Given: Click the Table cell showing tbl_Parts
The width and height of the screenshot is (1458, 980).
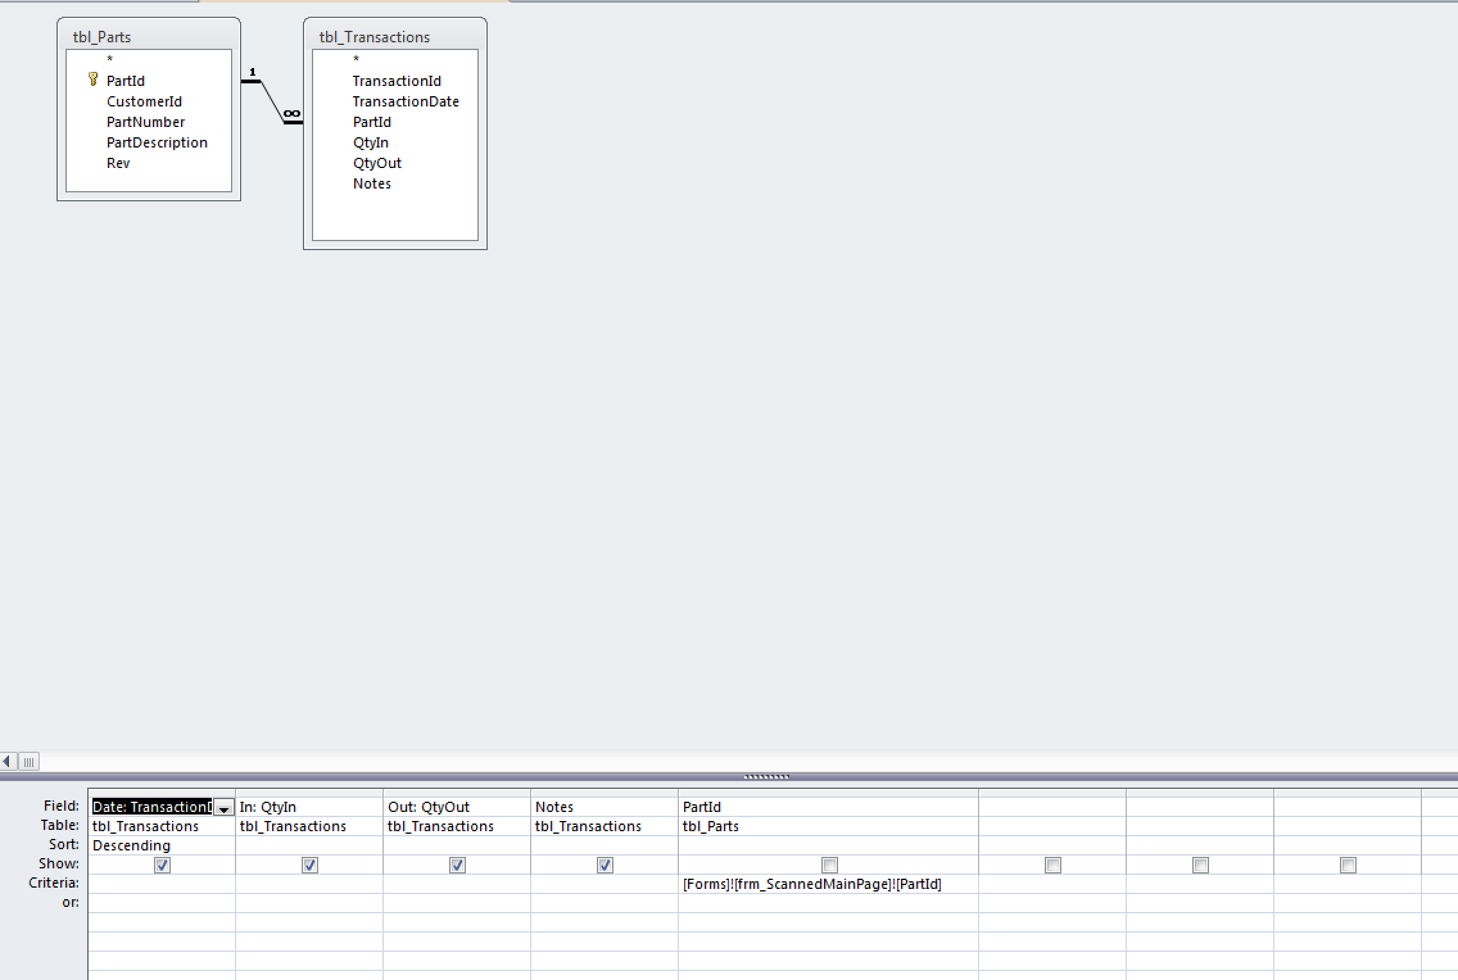Looking at the screenshot, I should [x=710, y=826].
